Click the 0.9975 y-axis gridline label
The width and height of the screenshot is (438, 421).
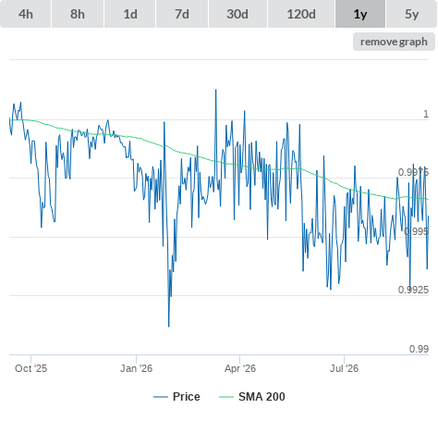pyautogui.click(x=413, y=172)
